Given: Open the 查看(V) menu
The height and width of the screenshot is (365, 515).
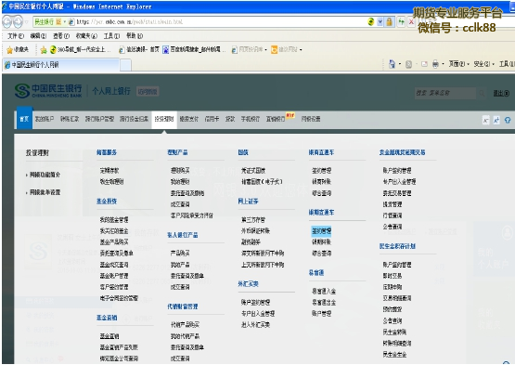Looking at the screenshot, I should click(x=61, y=35).
